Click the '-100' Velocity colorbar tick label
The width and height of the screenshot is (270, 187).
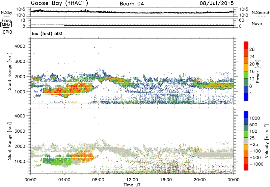pyautogui.click(x=255, y=151)
